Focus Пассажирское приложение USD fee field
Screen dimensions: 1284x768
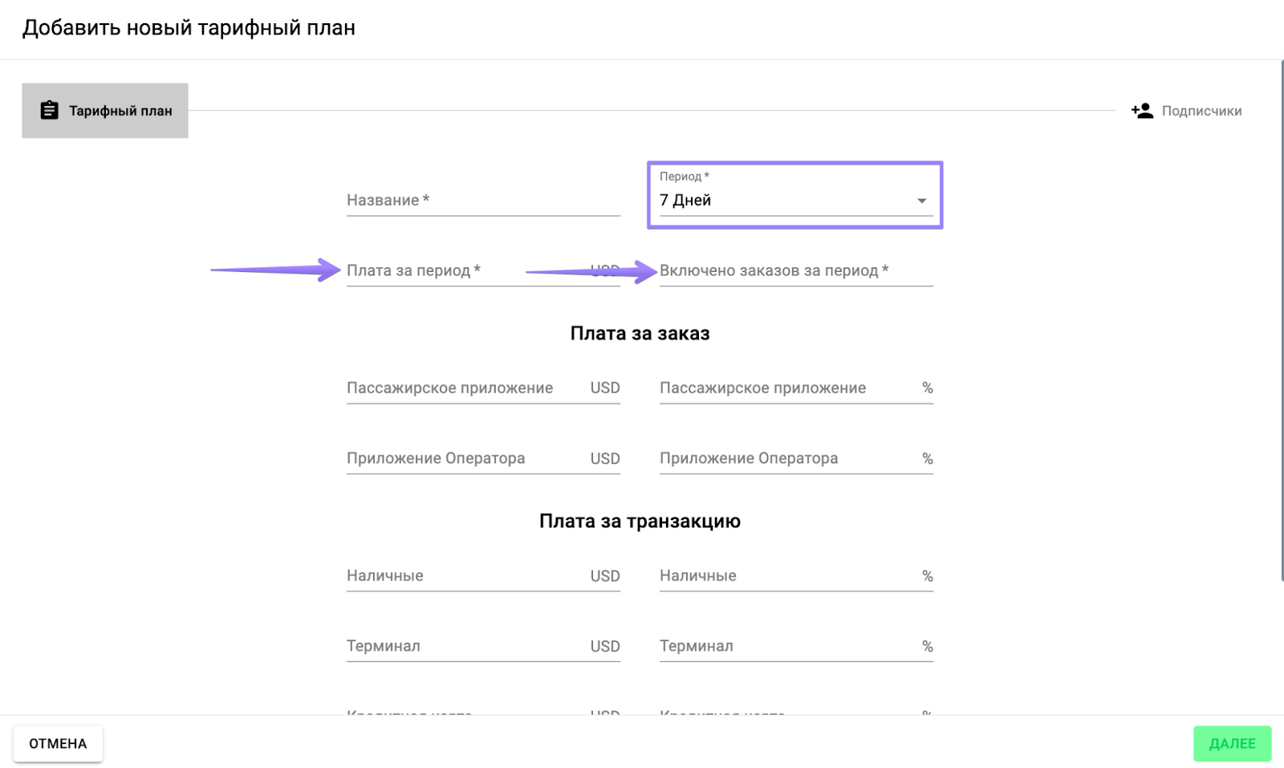[x=467, y=388]
